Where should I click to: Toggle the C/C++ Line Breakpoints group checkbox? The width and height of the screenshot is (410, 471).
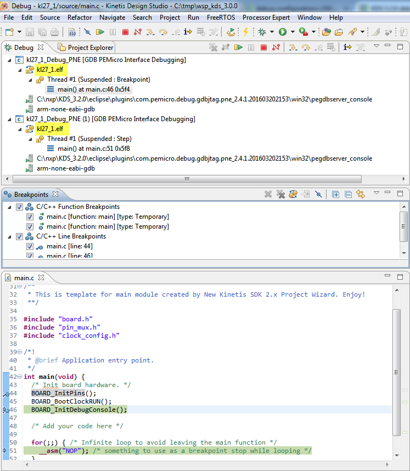pos(20,237)
